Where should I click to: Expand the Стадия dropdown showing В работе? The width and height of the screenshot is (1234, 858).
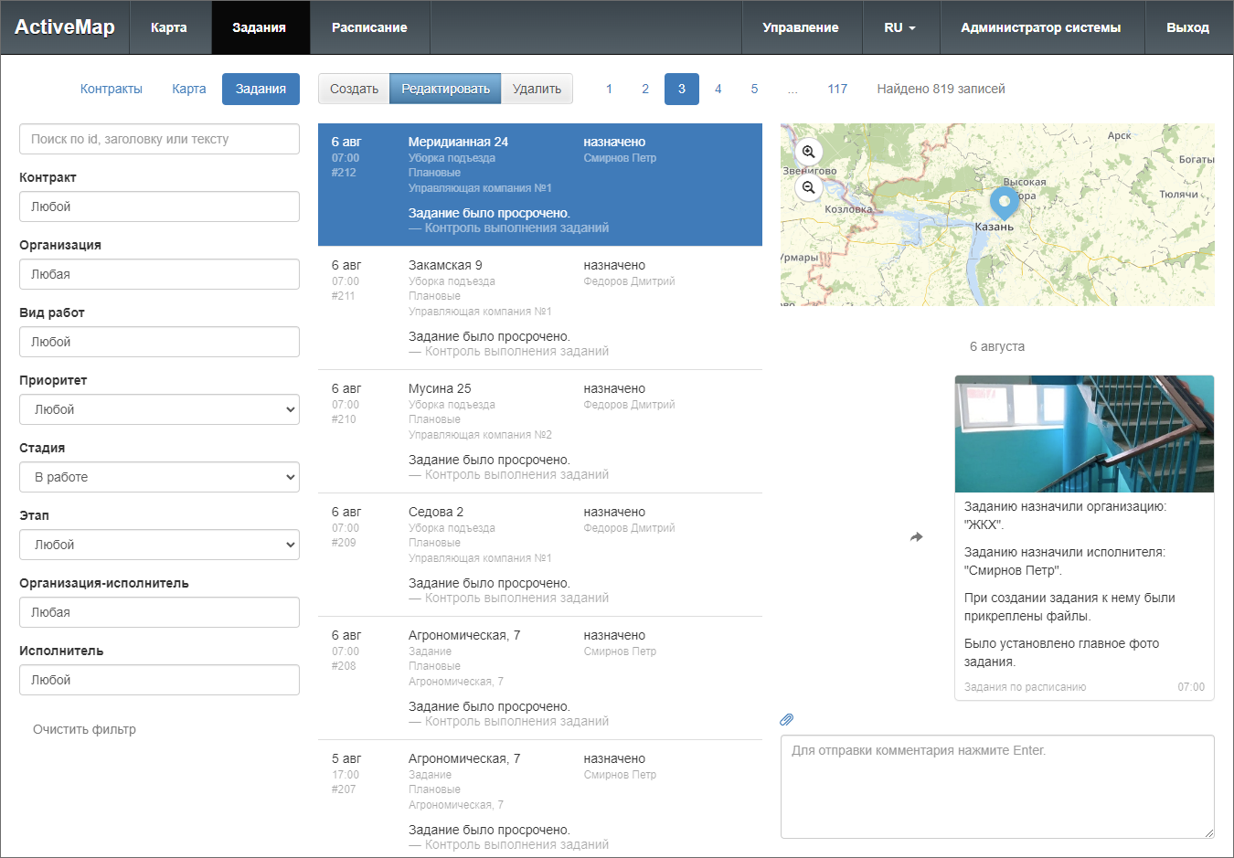(x=159, y=477)
